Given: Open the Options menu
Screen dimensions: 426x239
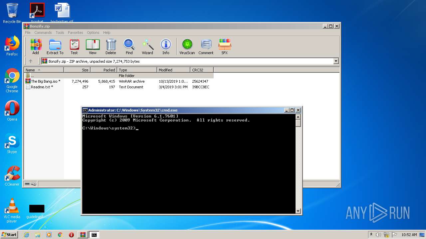Looking at the screenshot, I should point(93,33).
